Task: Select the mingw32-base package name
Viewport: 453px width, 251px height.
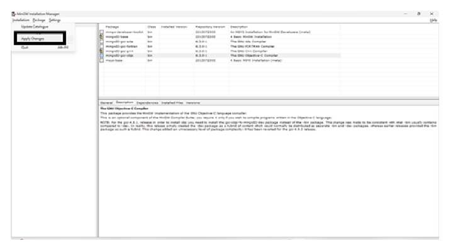Action: (x=117, y=37)
